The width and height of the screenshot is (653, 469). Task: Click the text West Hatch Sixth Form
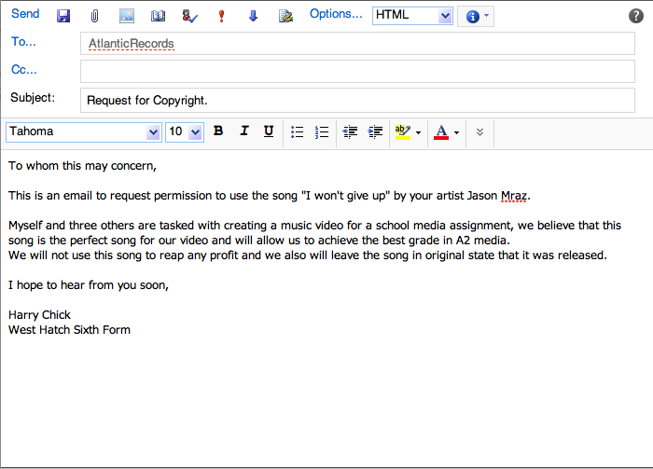[x=70, y=330]
